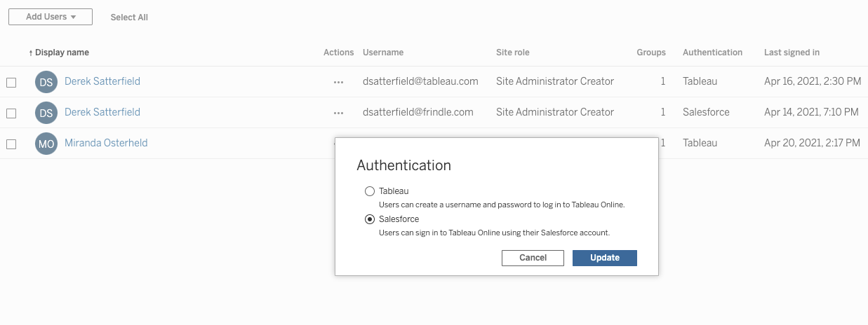Open actions ellipsis for the frindle.com user
This screenshot has height=325, width=868.
point(339,113)
